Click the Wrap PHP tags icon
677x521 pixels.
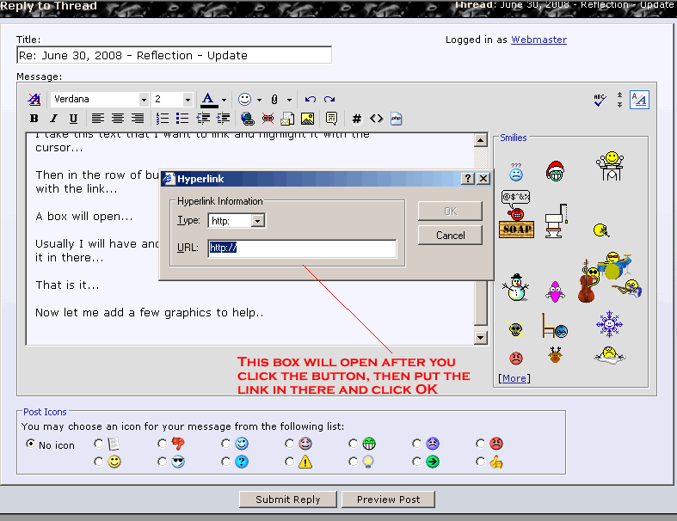pos(397,119)
